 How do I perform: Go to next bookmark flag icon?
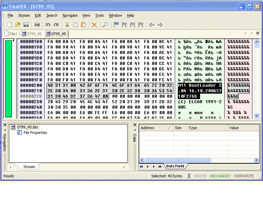tap(124, 25)
